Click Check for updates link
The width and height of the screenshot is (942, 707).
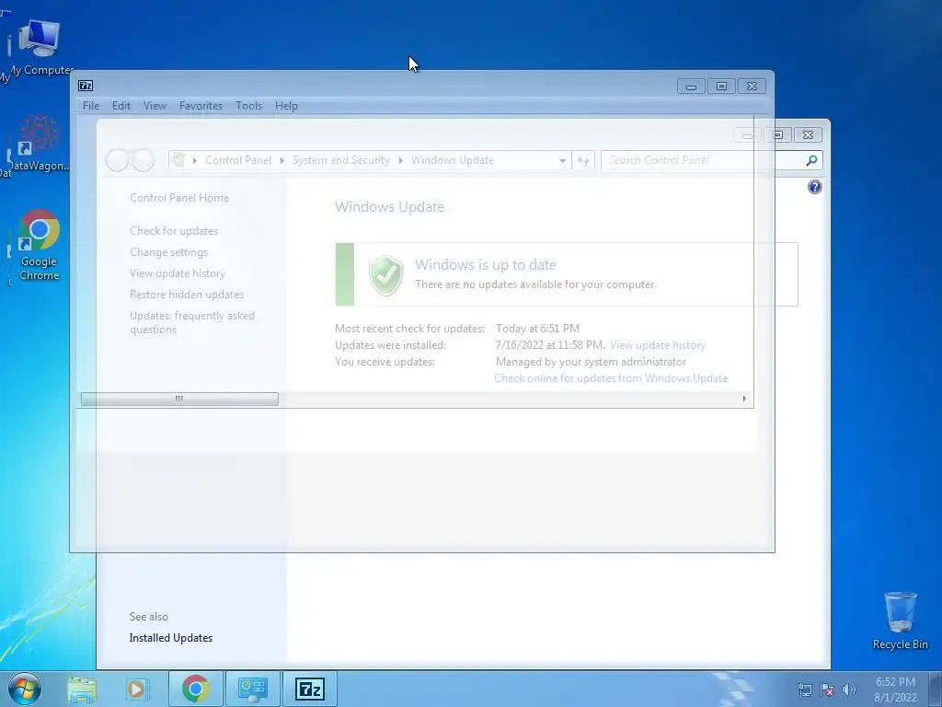[174, 231]
